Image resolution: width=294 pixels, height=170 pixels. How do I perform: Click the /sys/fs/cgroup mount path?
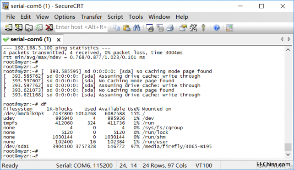point(163,128)
